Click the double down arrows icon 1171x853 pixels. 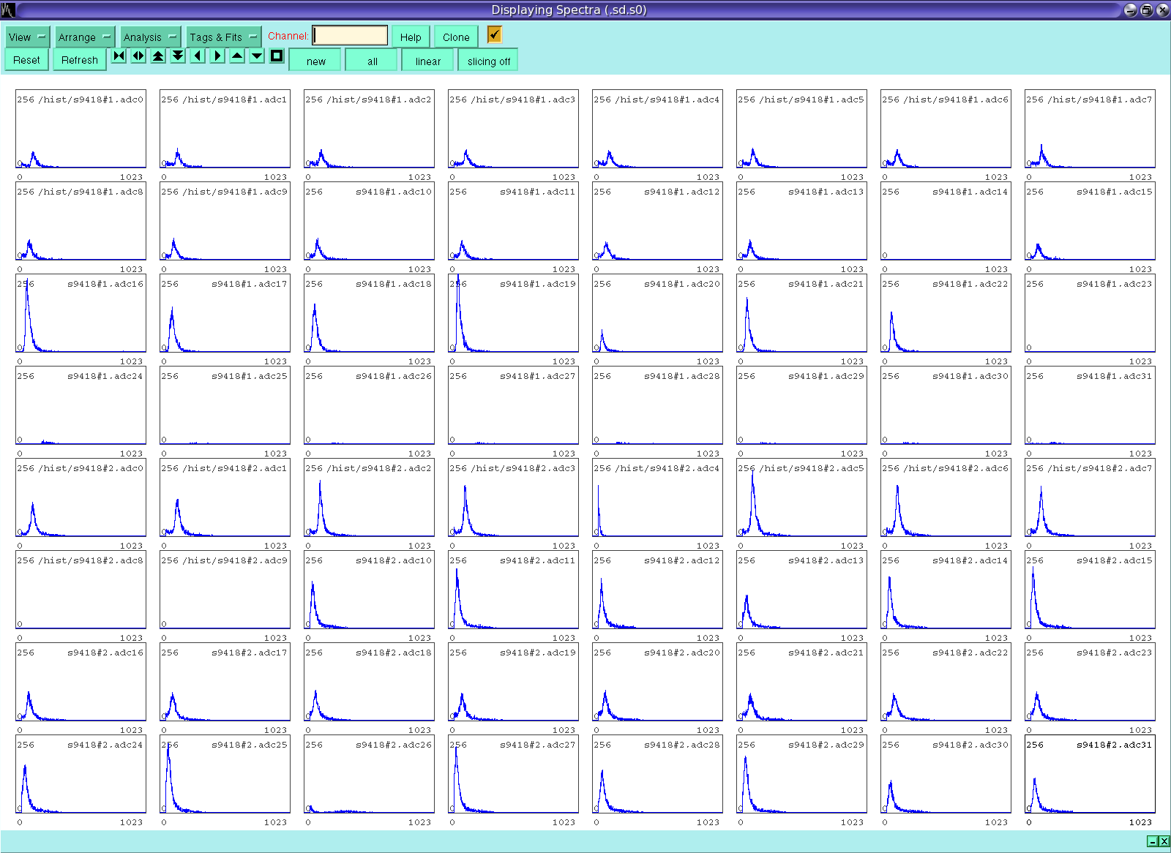pyautogui.click(x=178, y=56)
